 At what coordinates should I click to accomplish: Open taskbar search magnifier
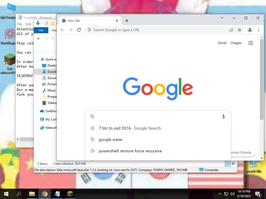coord(19,194)
